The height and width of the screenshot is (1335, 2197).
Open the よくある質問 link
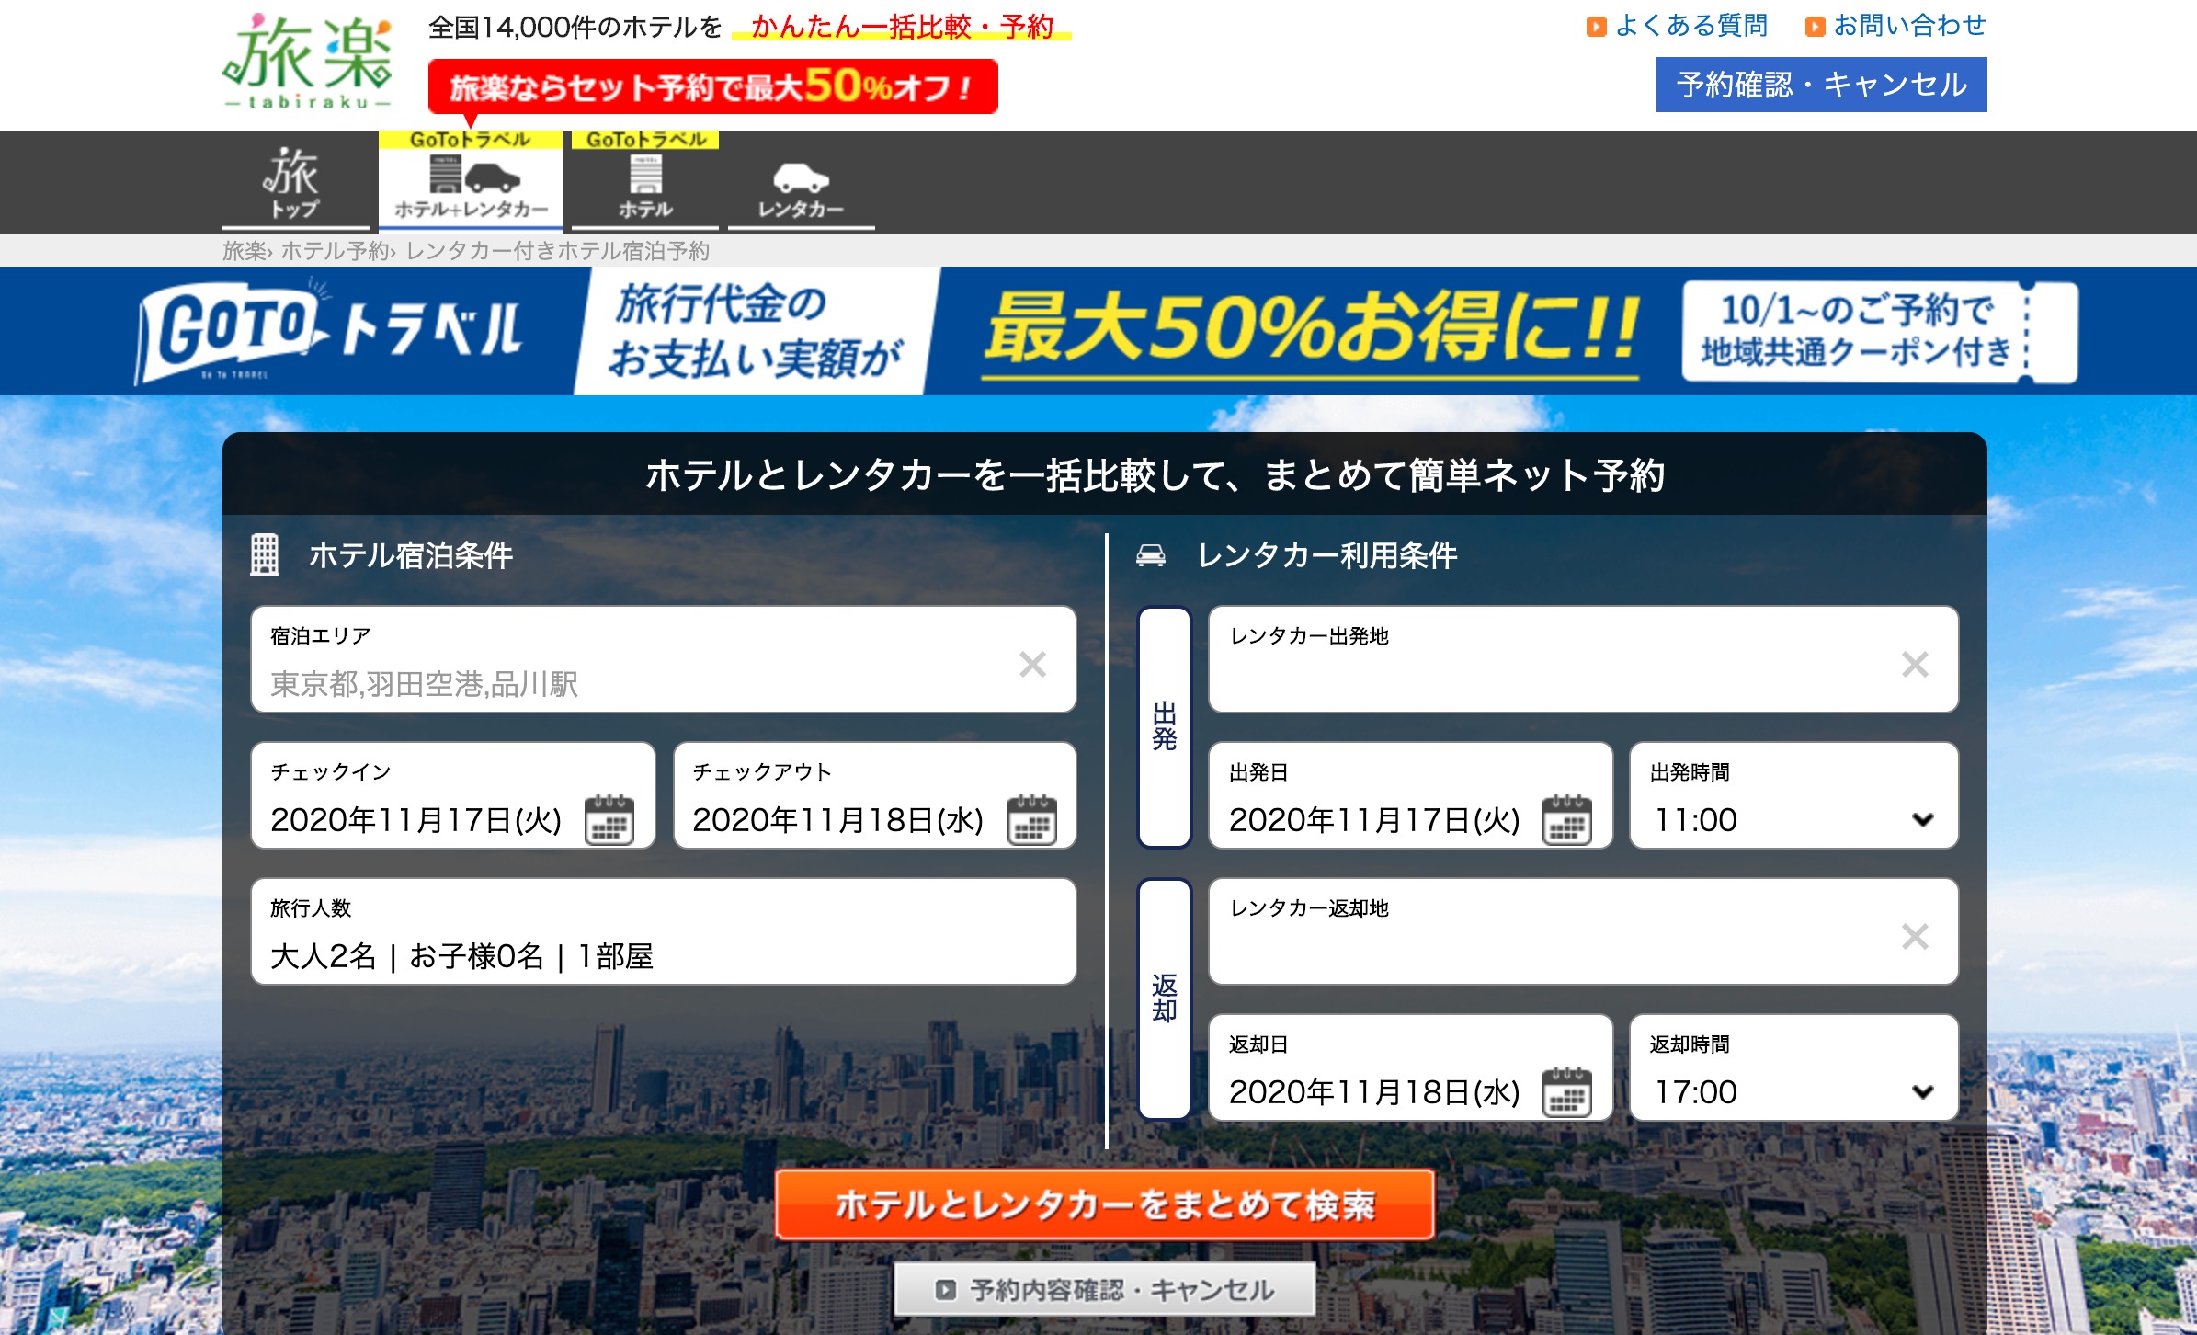coord(1691,26)
